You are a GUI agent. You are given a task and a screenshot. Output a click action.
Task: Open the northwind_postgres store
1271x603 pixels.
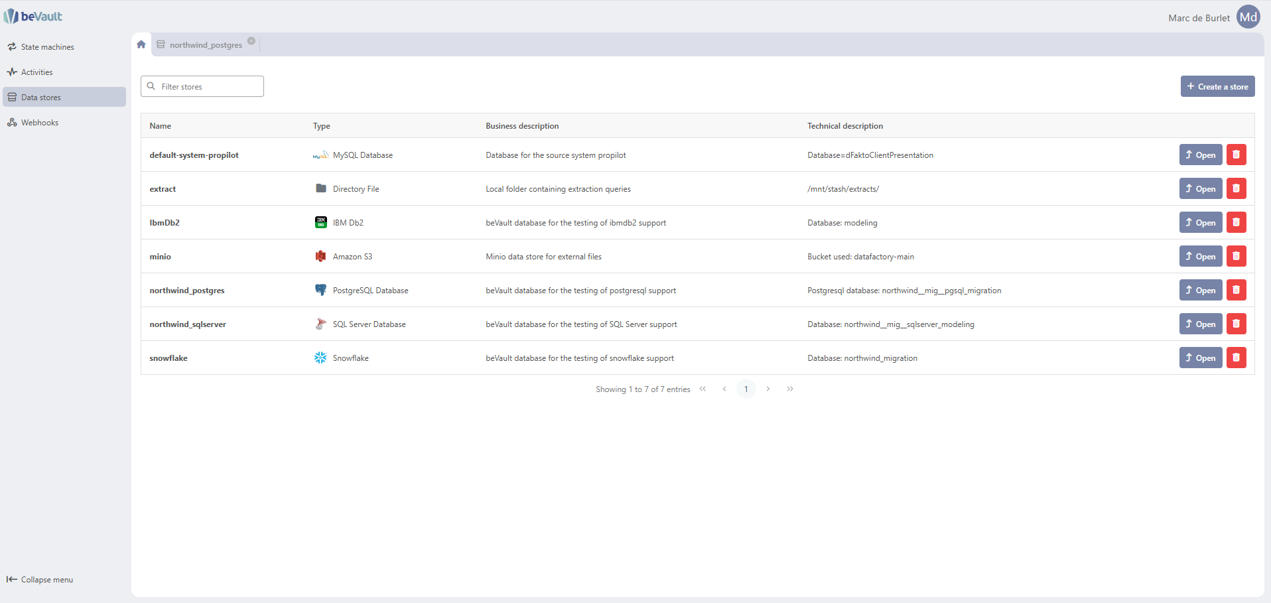(1201, 291)
